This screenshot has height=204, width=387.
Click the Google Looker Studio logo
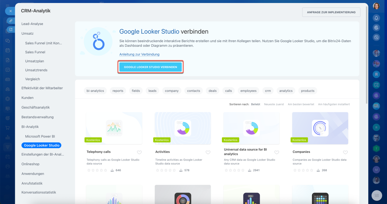pyautogui.click(x=98, y=41)
